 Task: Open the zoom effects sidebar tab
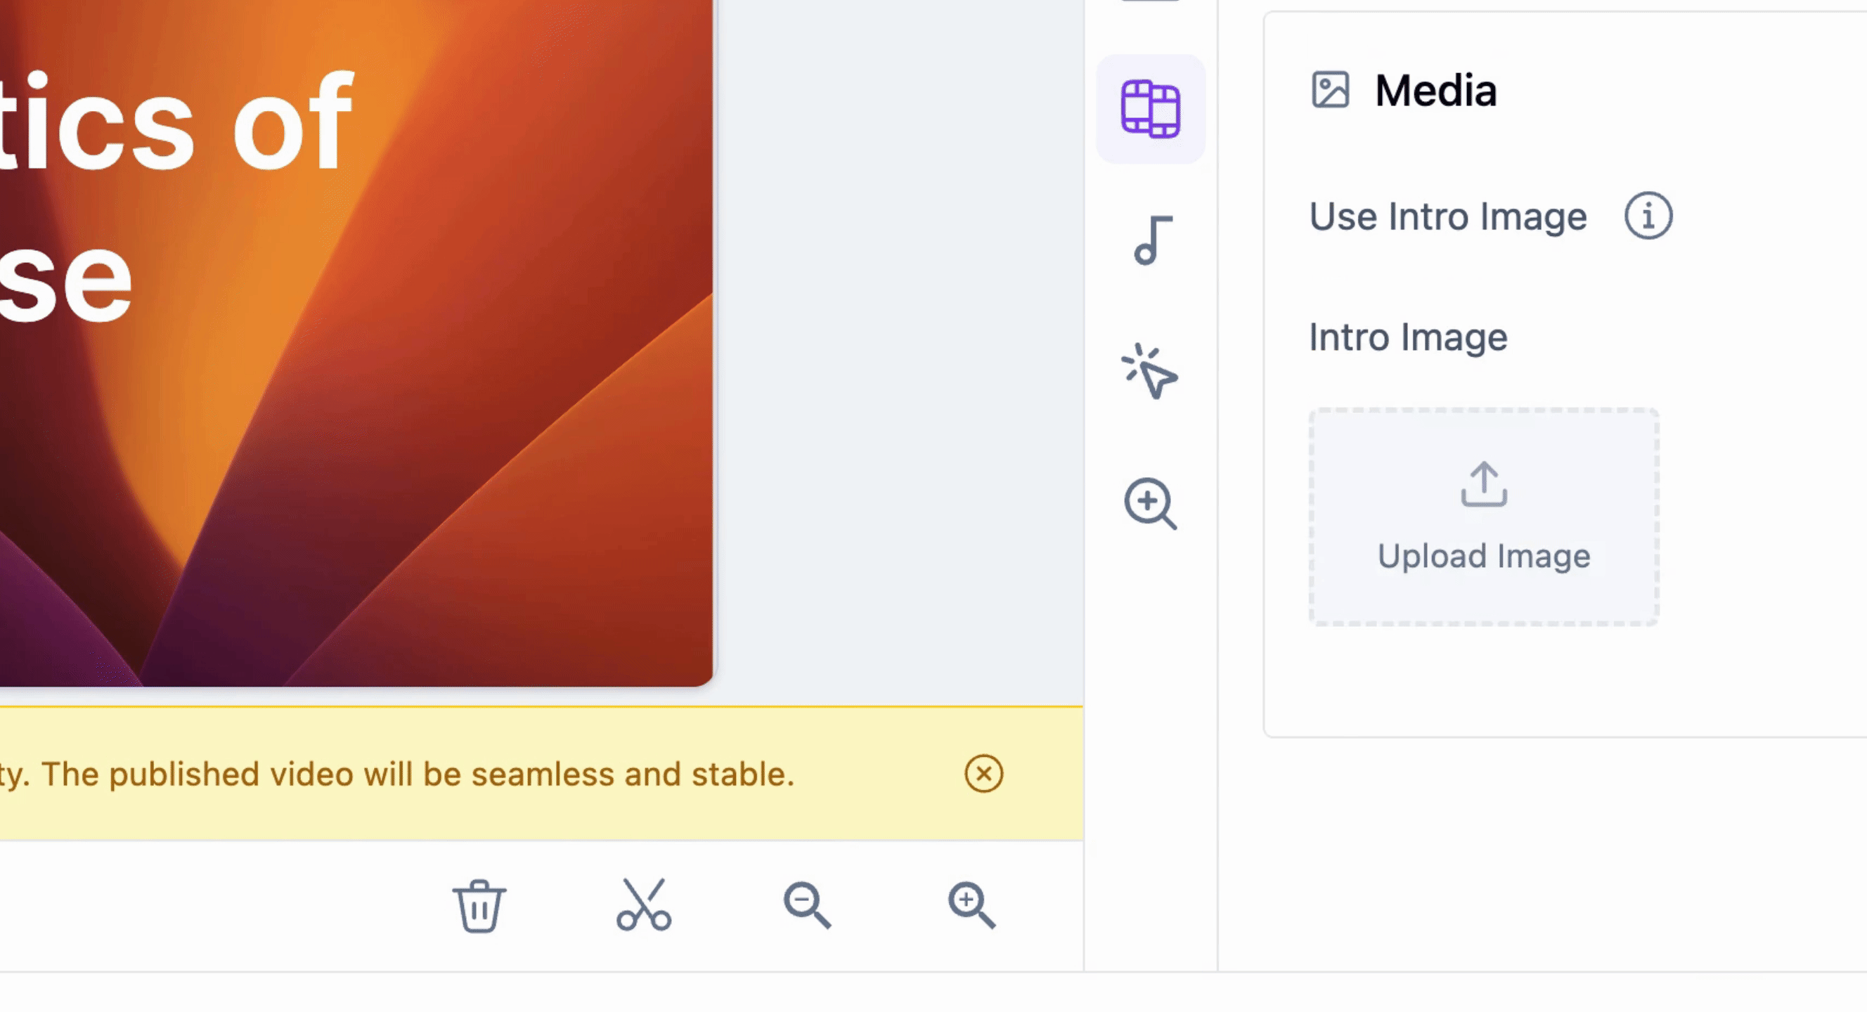1150,503
